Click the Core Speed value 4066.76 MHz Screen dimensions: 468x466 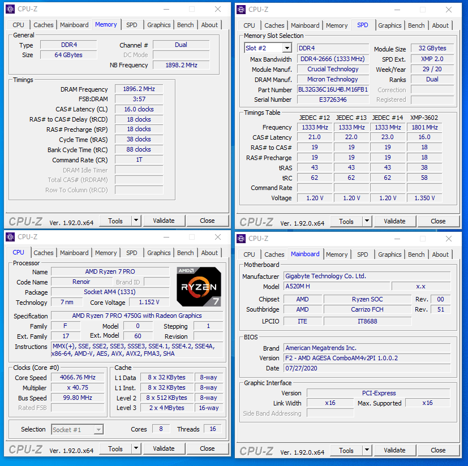point(78,377)
